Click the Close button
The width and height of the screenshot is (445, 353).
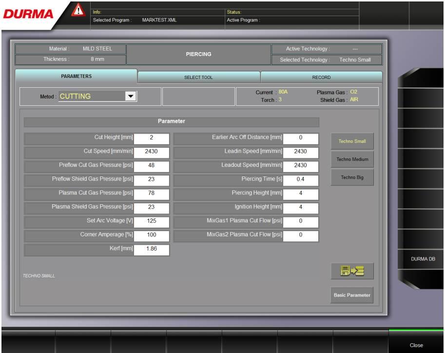[x=416, y=345]
